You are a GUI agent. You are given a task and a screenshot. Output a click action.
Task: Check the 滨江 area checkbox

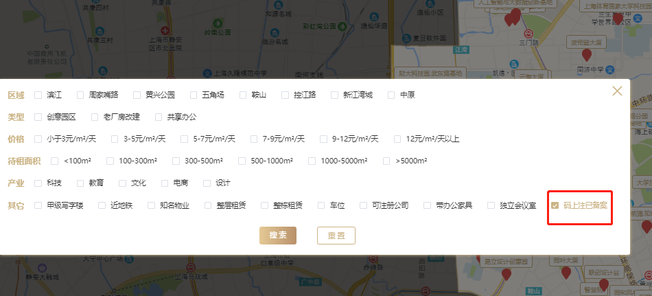pos(38,95)
